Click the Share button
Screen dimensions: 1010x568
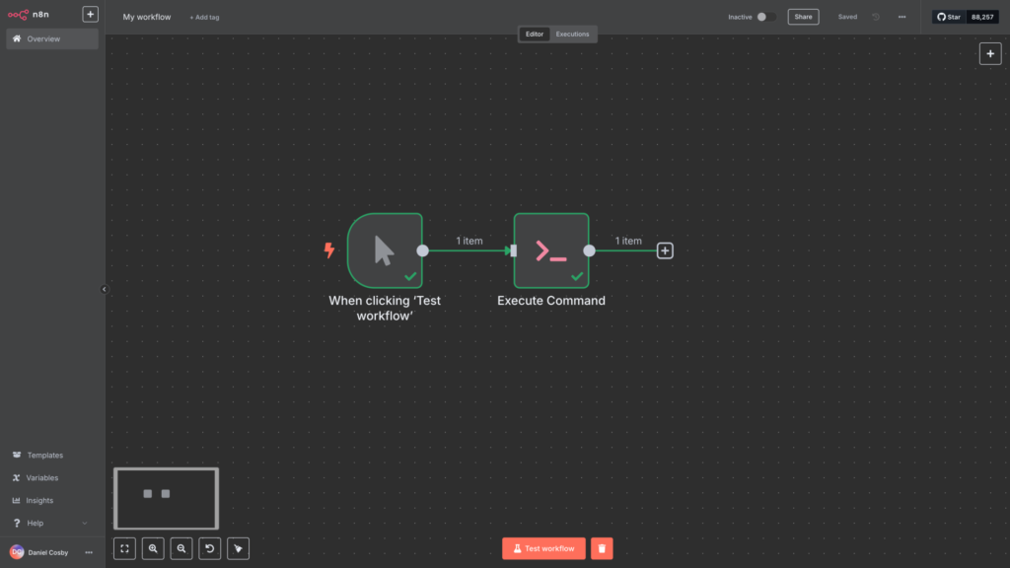tap(803, 17)
